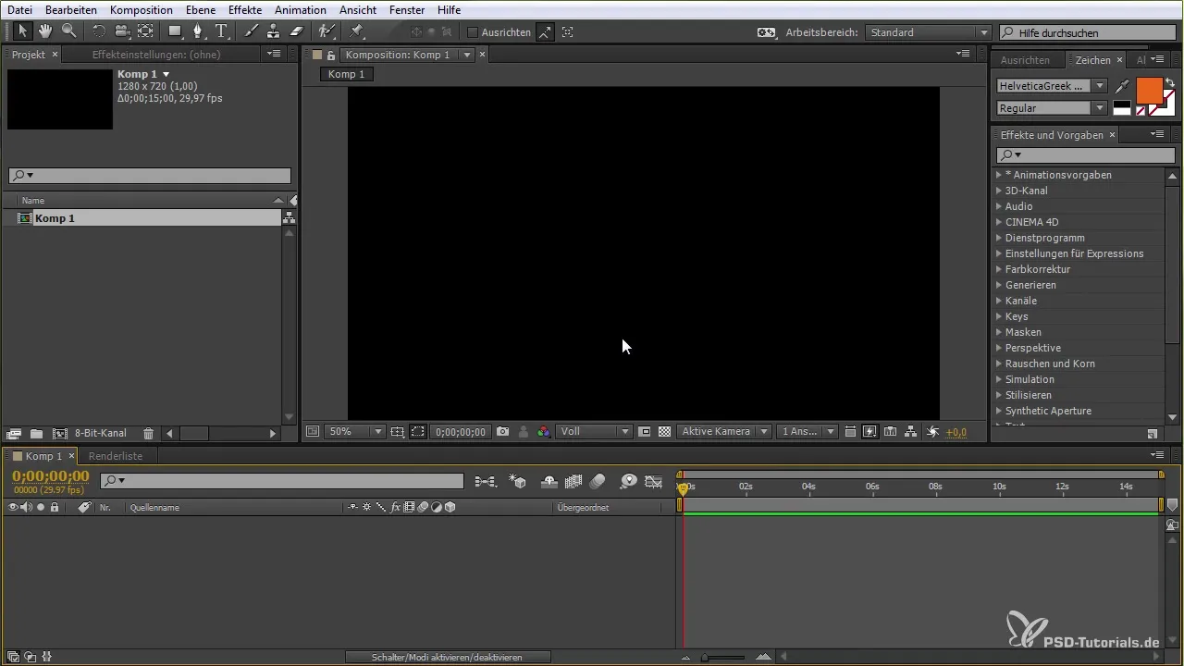
Task: Open the composition mini-flowchart in timeline
Action: tap(485, 481)
